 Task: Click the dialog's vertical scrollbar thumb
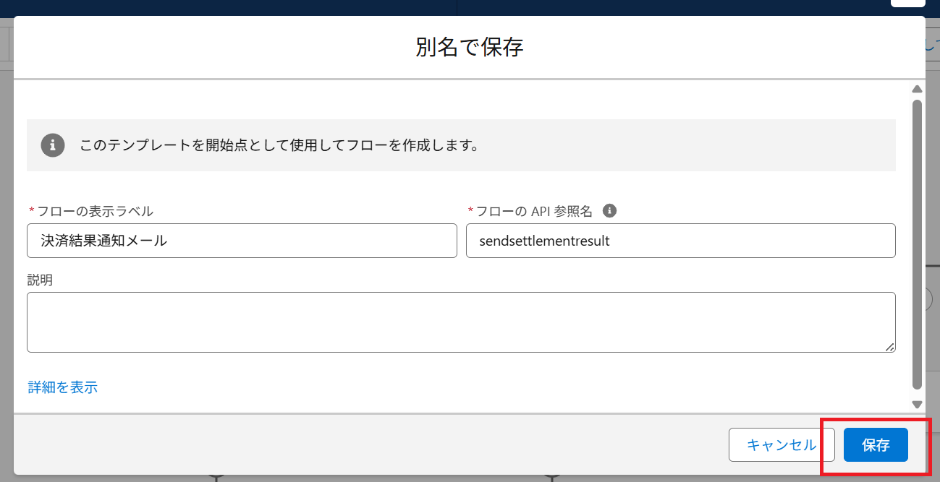click(917, 244)
